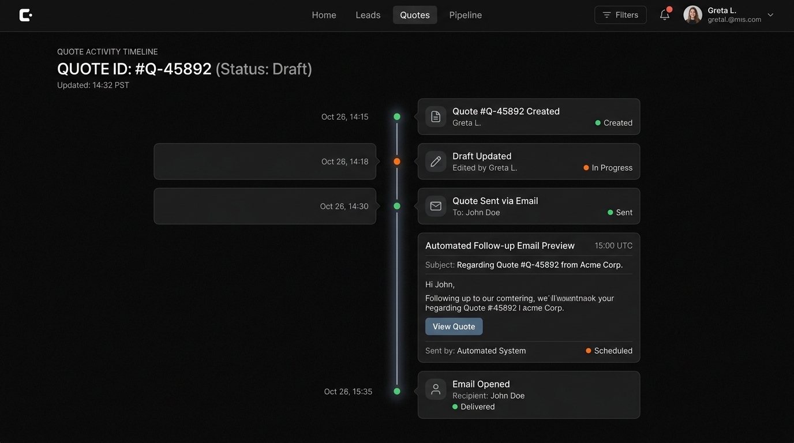The height and width of the screenshot is (443, 794).
Task: Click the "Quote #Q-45892 Created" title
Action: [506, 111]
